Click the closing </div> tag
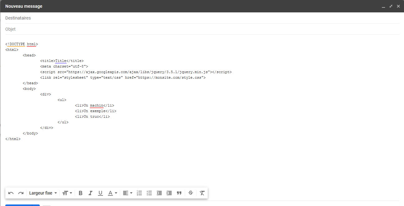The width and height of the screenshot is (404, 206). (47, 128)
